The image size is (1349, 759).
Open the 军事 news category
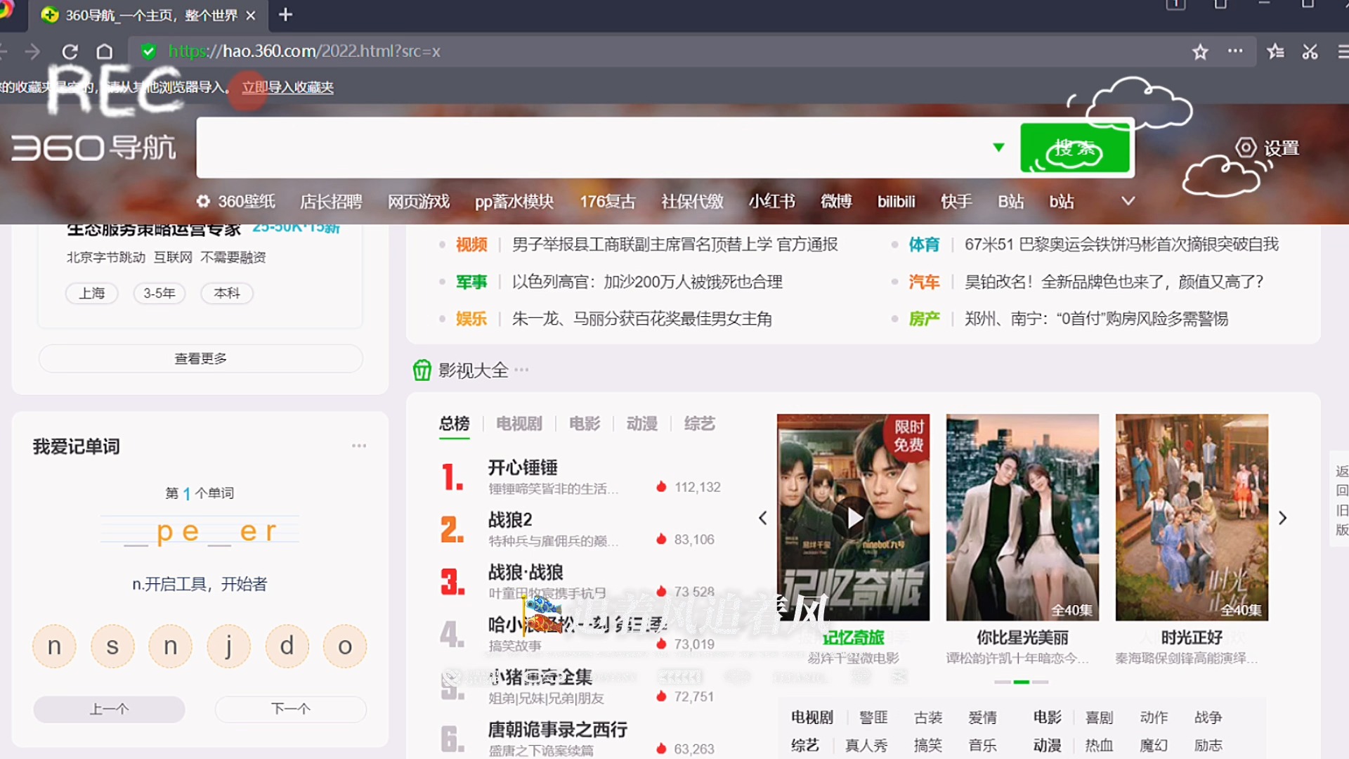(471, 282)
